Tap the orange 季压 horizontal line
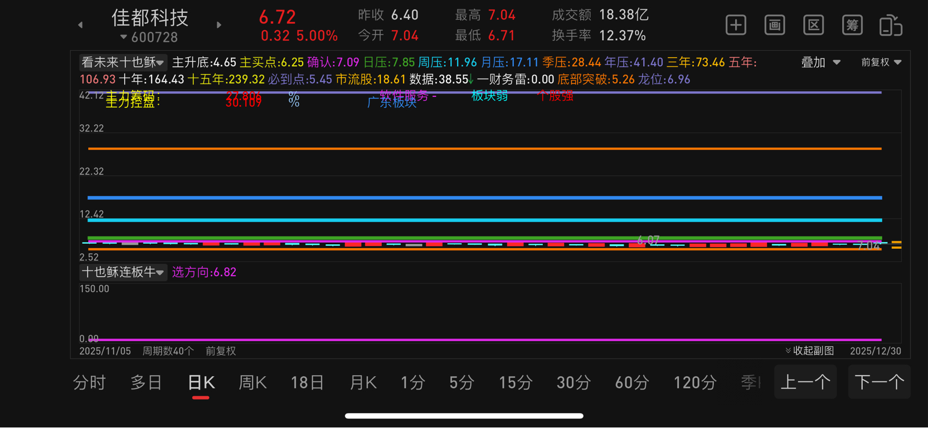928x428 pixels. click(485, 149)
